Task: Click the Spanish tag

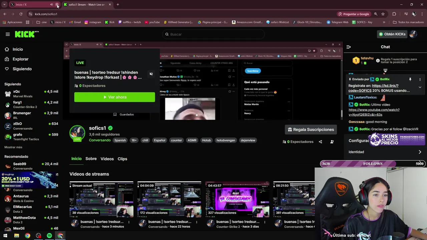Action: pyautogui.click(x=120, y=140)
